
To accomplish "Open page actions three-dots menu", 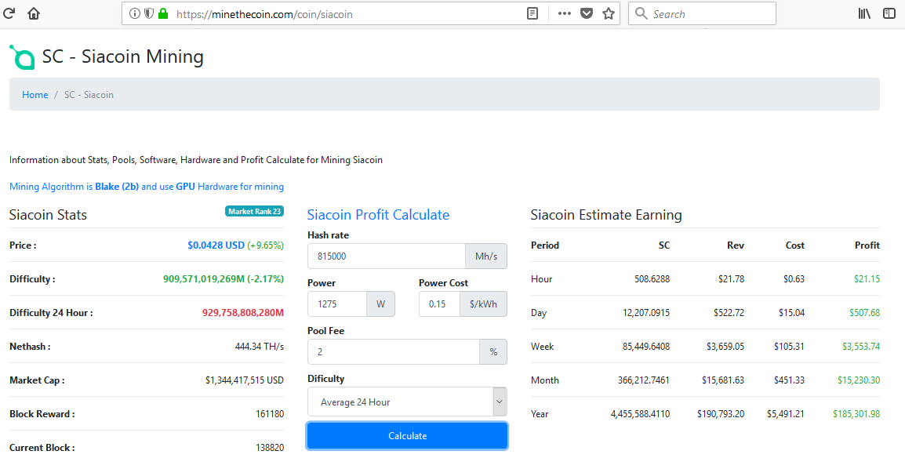I will pyautogui.click(x=565, y=13).
